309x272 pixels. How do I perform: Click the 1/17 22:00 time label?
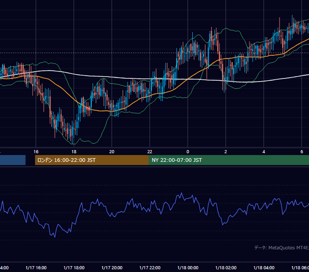[150, 267]
